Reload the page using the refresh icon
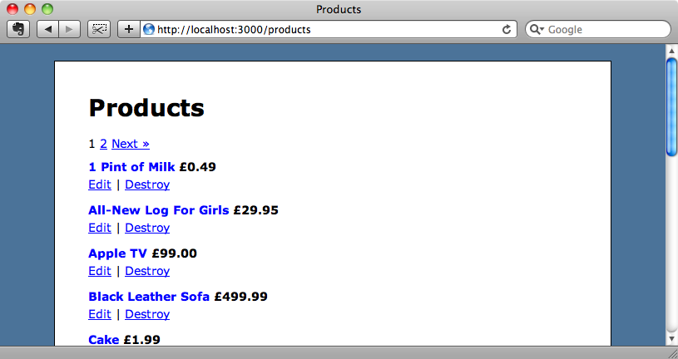 click(x=507, y=29)
